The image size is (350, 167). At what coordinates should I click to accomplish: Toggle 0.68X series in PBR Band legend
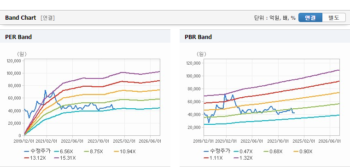273,151
